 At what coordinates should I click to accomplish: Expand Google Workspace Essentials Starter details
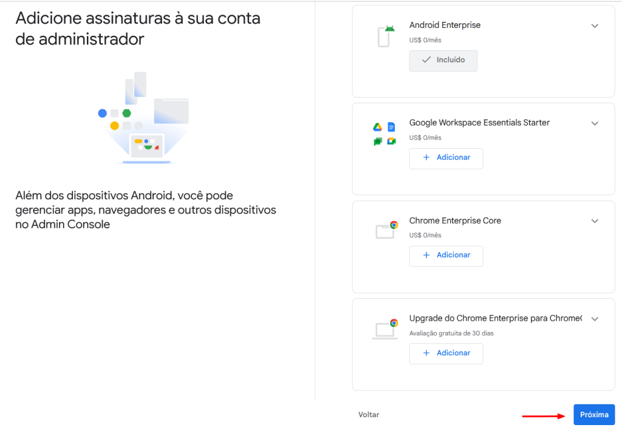[595, 123]
